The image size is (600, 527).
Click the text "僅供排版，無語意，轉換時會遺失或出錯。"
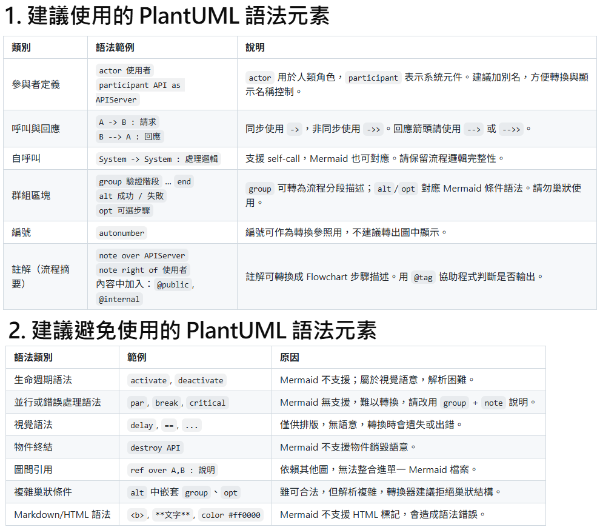click(x=371, y=425)
